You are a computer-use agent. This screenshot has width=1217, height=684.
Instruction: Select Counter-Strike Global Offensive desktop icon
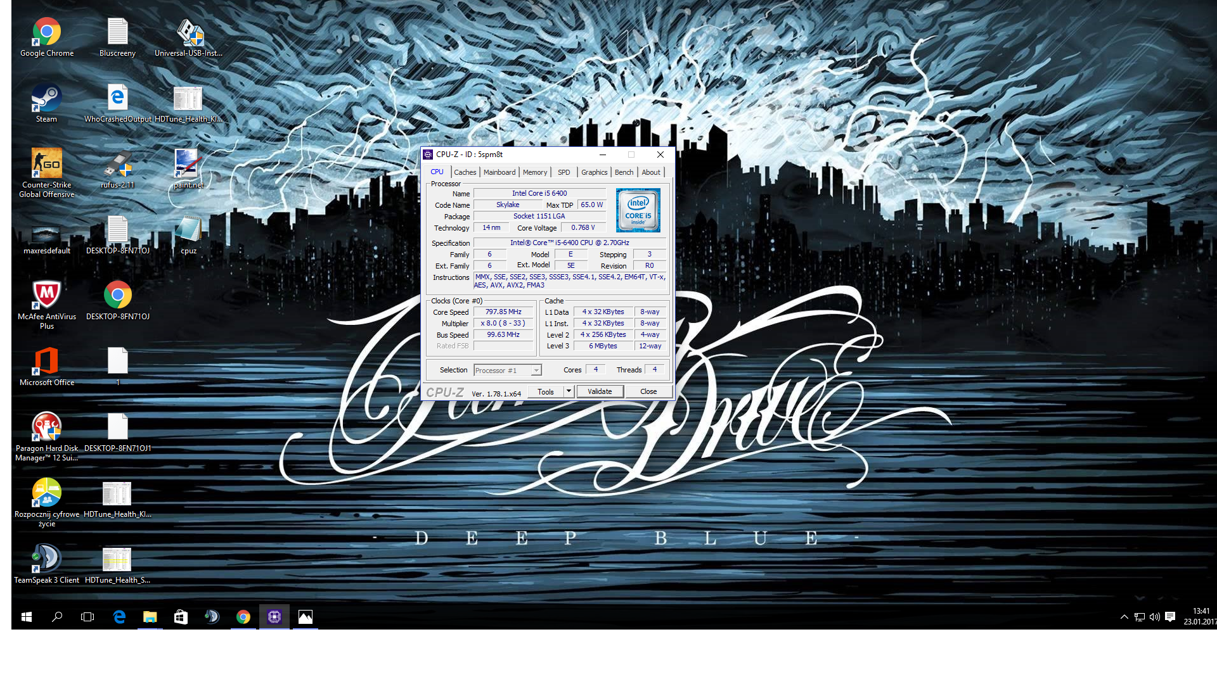pyautogui.click(x=47, y=173)
